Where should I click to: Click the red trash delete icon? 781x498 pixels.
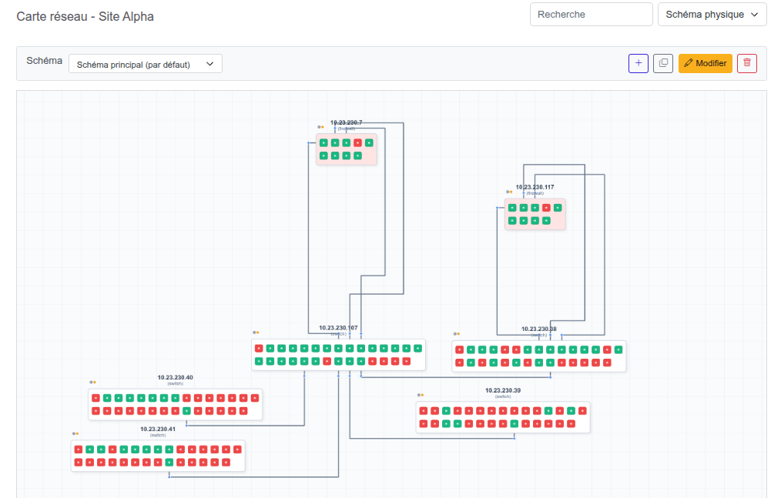[x=747, y=63]
